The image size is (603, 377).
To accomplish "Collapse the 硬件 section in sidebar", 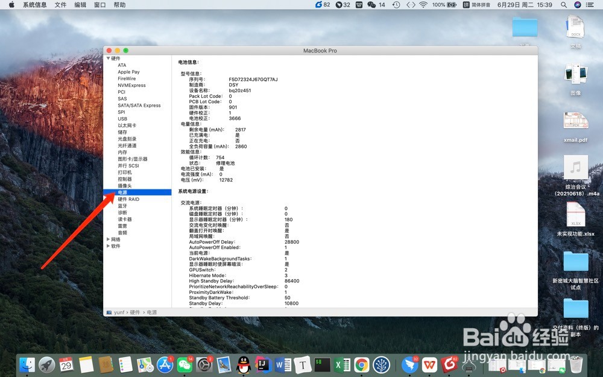I will pos(109,59).
